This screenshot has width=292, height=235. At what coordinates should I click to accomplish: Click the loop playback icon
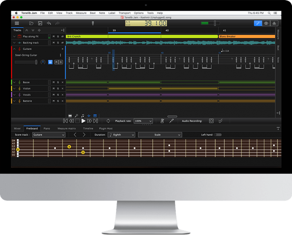click(108, 121)
